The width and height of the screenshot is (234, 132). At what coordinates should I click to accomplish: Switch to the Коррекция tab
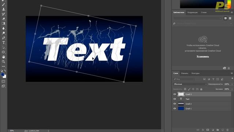click(x=192, y=12)
